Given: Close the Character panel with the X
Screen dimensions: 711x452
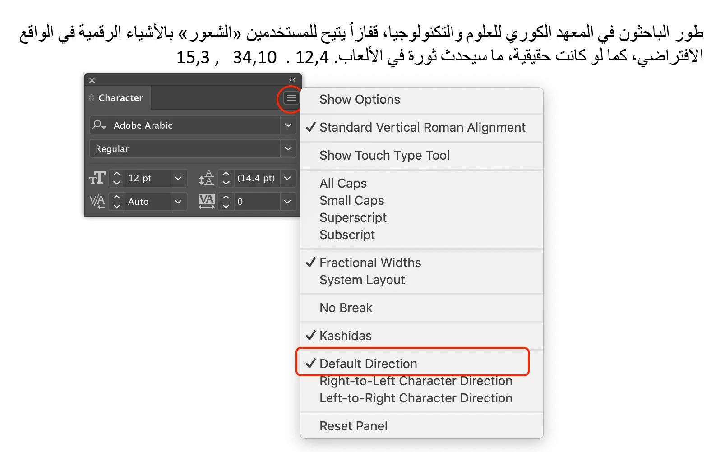Looking at the screenshot, I should [92, 80].
